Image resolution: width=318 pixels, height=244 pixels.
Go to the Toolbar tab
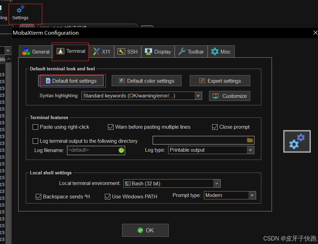point(191,51)
